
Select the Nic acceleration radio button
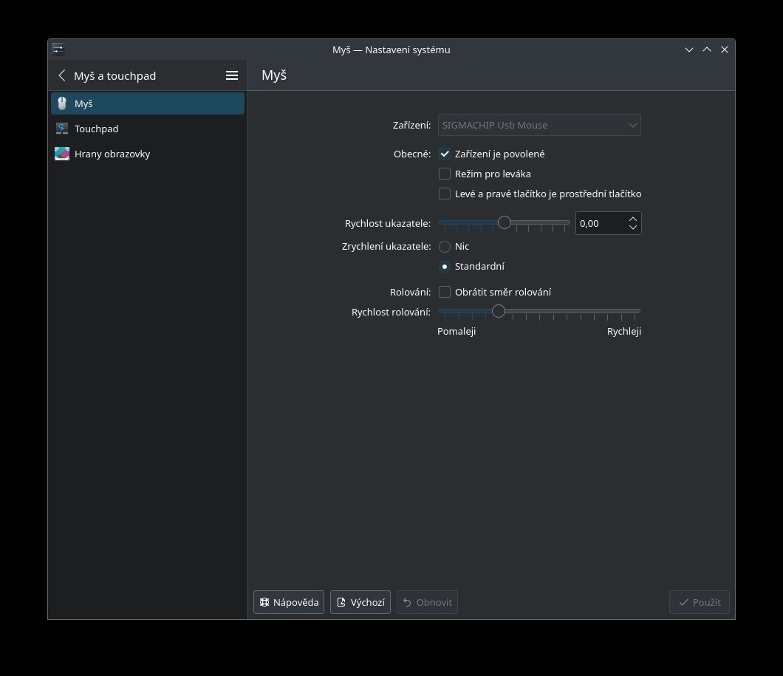(x=445, y=246)
